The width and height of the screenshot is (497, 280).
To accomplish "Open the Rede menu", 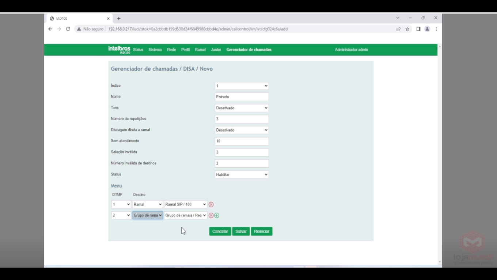I will (x=171, y=50).
